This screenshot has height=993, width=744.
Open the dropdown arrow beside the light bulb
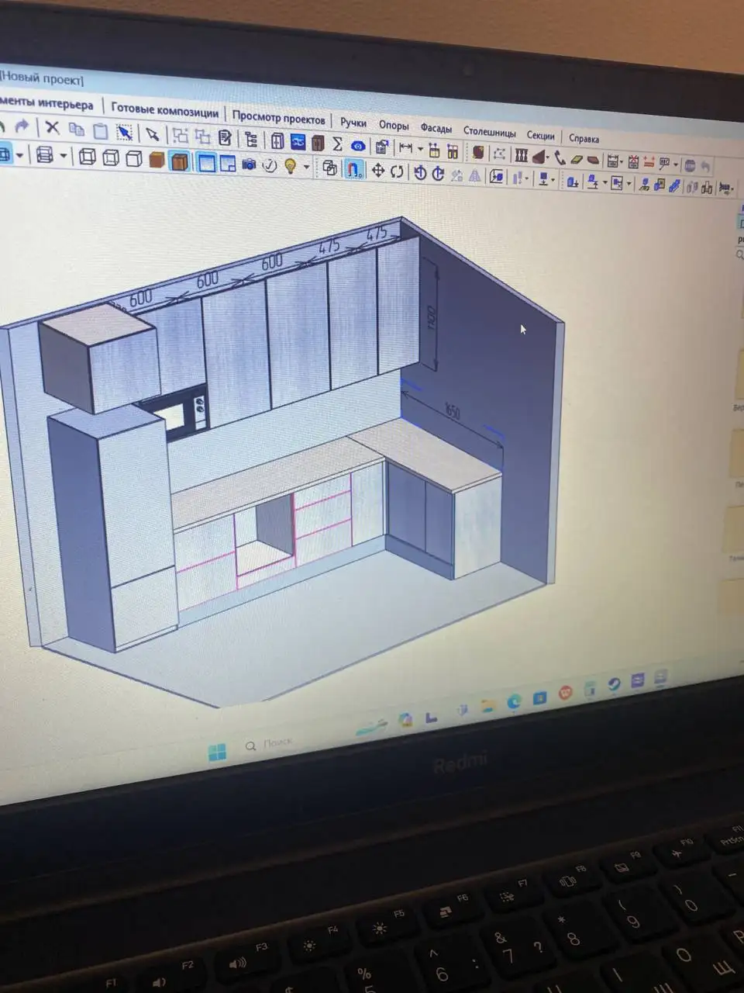[x=306, y=167]
